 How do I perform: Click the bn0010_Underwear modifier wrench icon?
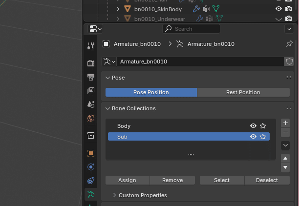tap(200, 18)
